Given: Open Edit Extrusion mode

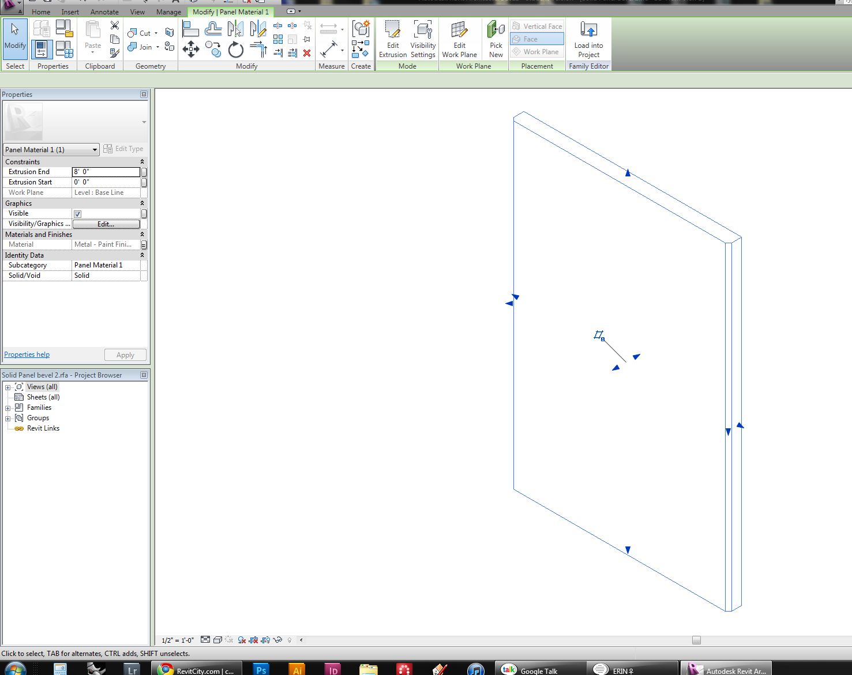Looking at the screenshot, I should click(x=393, y=39).
